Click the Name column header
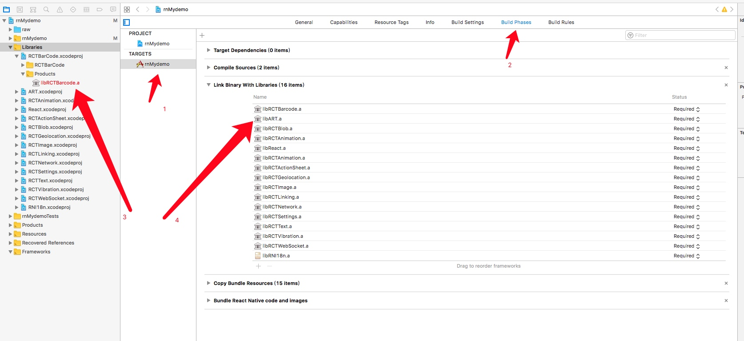 260,97
